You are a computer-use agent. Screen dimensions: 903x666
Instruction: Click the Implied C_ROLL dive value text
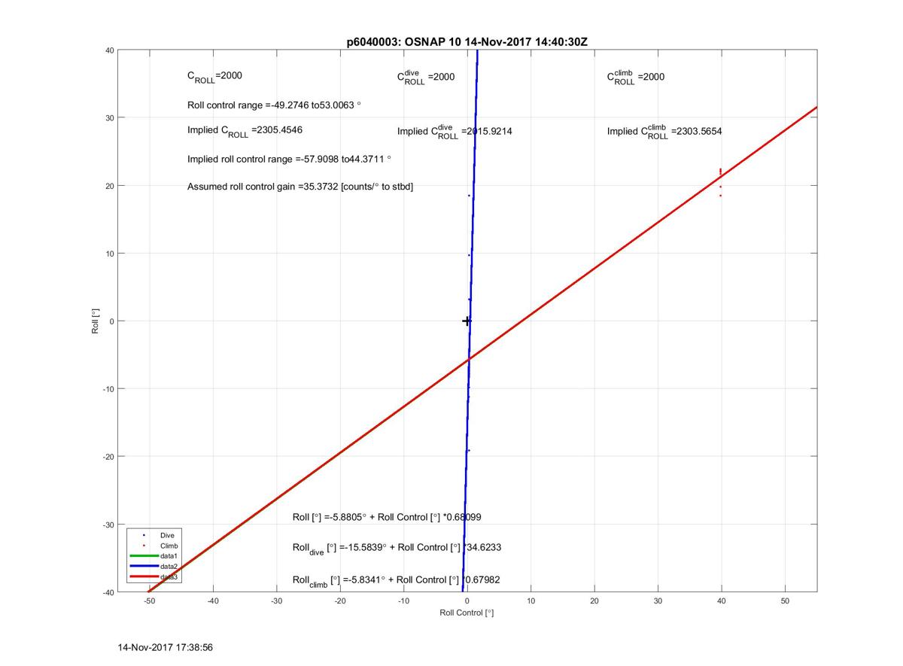coord(455,132)
